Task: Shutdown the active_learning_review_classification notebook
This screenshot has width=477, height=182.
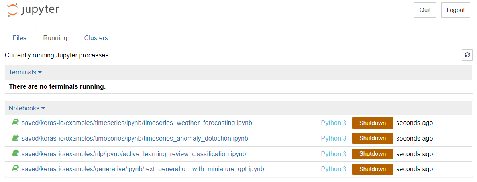Action: click(373, 154)
